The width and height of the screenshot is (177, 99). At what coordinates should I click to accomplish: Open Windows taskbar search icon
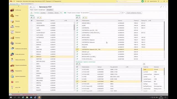click(x=15, y=97)
